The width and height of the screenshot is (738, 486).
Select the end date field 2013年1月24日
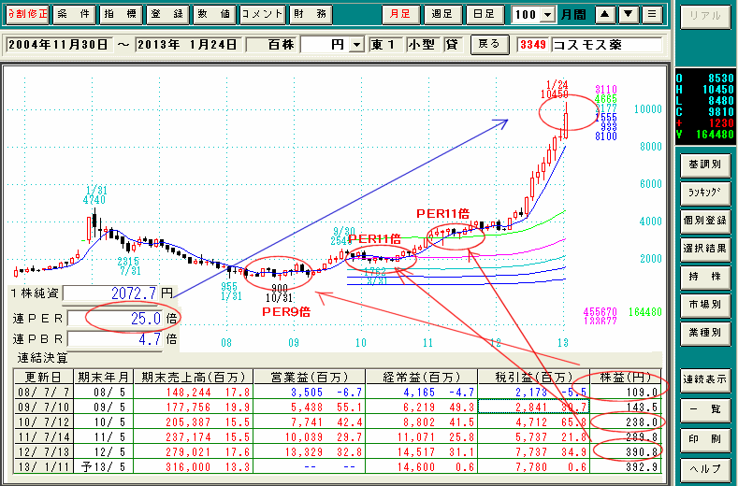(x=188, y=45)
